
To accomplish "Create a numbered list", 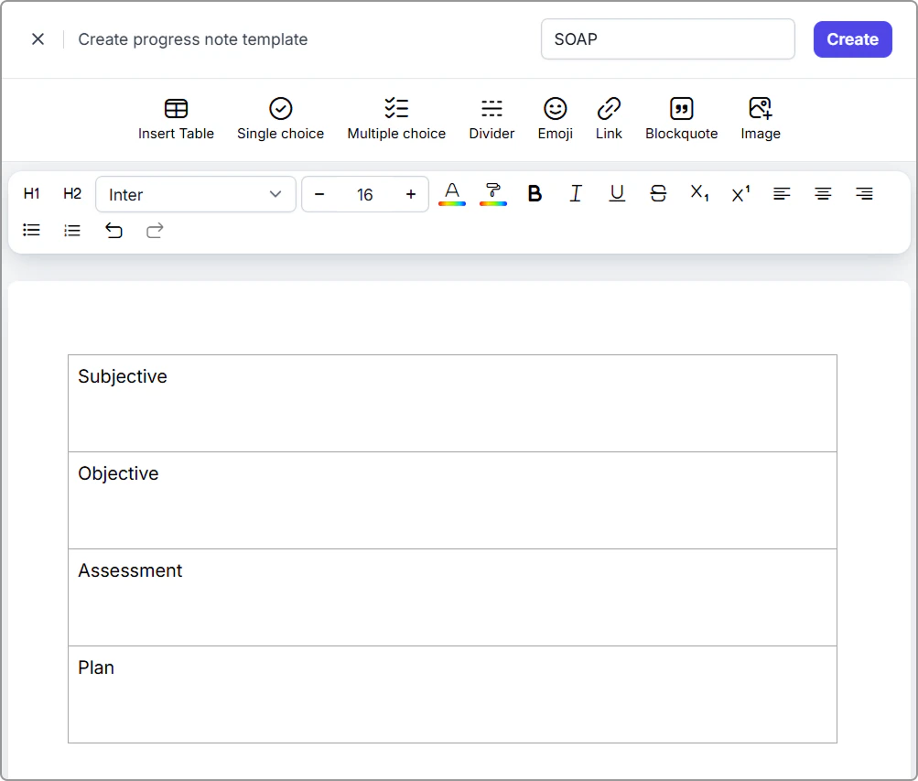I will pyautogui.click(x=72, y=231).
